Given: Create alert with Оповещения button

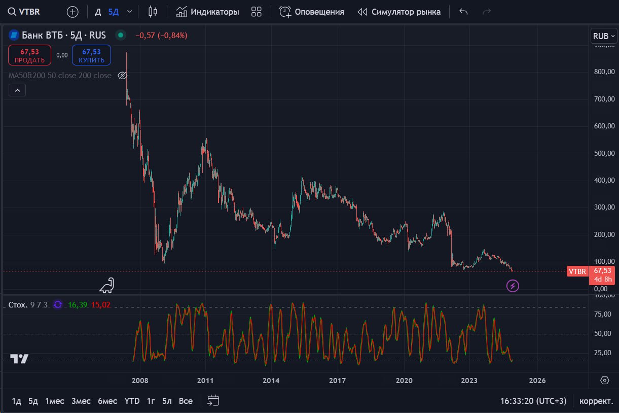Looking at the screenshot, I should 312,12.
